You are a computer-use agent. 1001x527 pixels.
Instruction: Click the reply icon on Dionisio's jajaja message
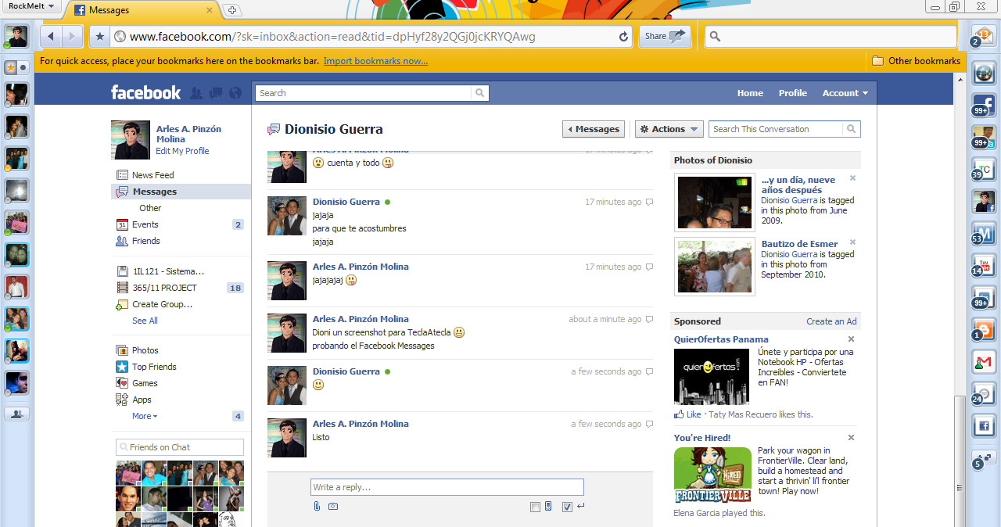[649, 202]
